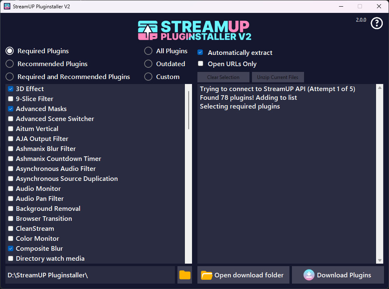Check the Browser Transition plugin
Viewport: 389px width, 289px height.
tap(11, 218)
